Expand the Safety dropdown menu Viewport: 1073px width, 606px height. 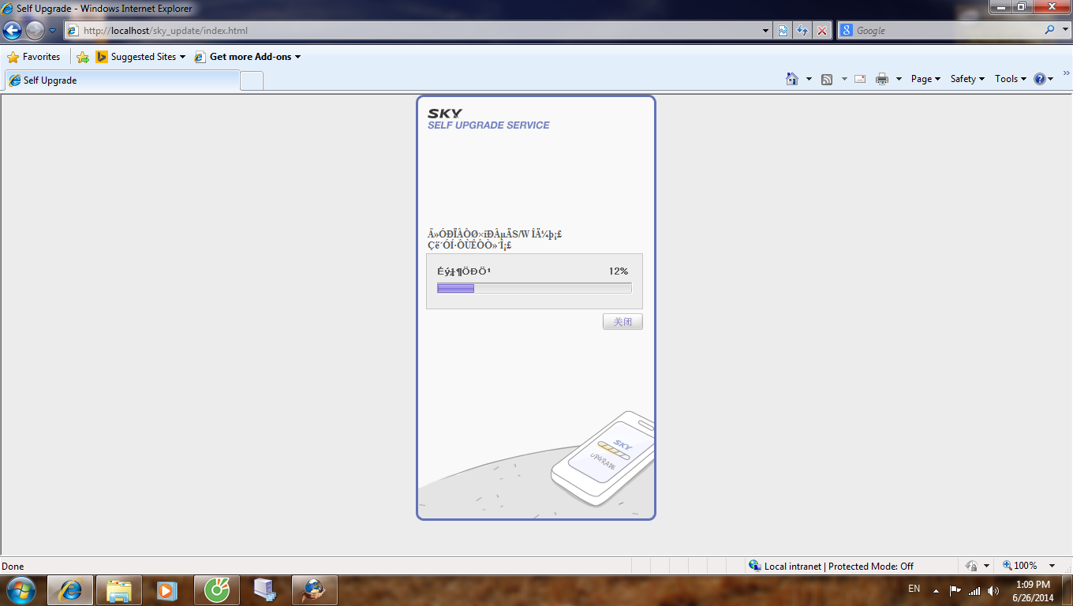point(967,79)
